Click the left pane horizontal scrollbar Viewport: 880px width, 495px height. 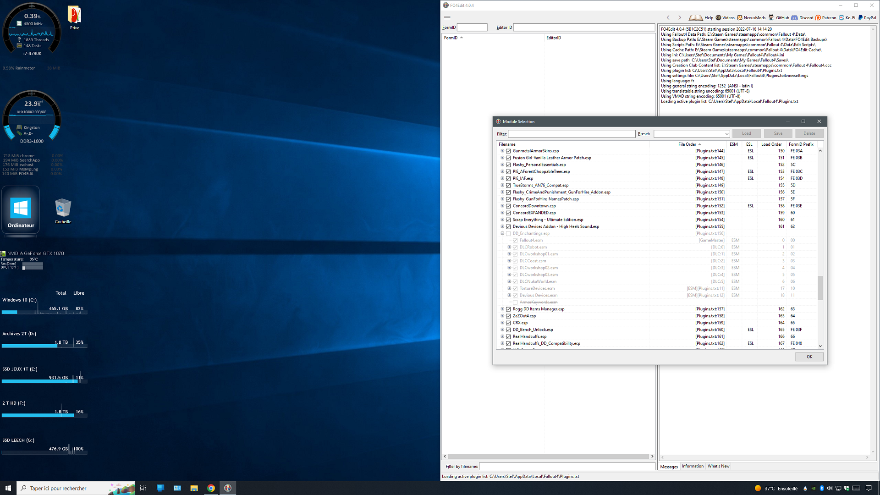548,456
